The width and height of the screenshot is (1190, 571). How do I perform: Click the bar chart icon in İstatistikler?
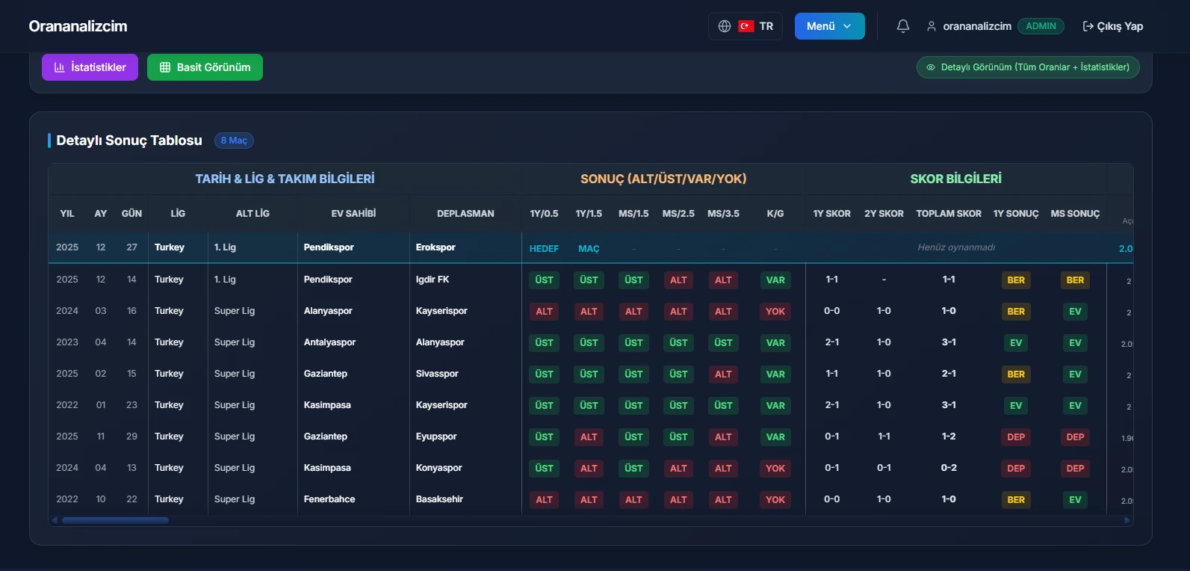coord(60,67)
